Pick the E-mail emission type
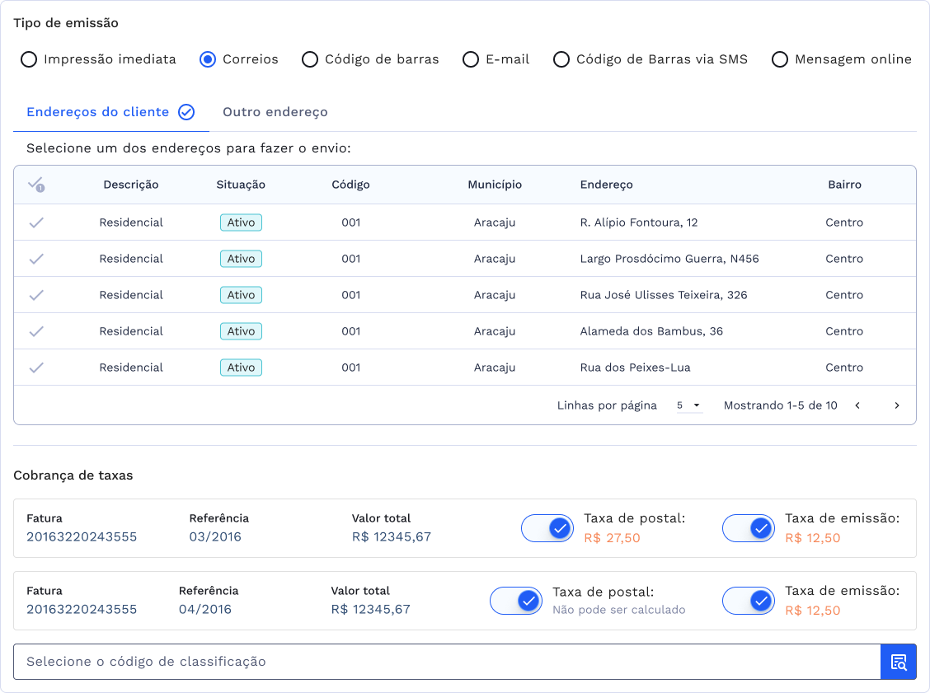930x693 pixels. 471,59
